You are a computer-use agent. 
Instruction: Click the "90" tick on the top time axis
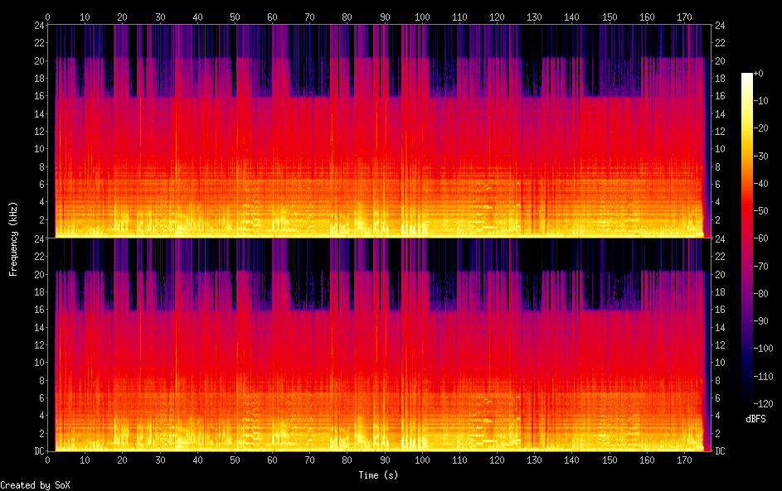384,17
